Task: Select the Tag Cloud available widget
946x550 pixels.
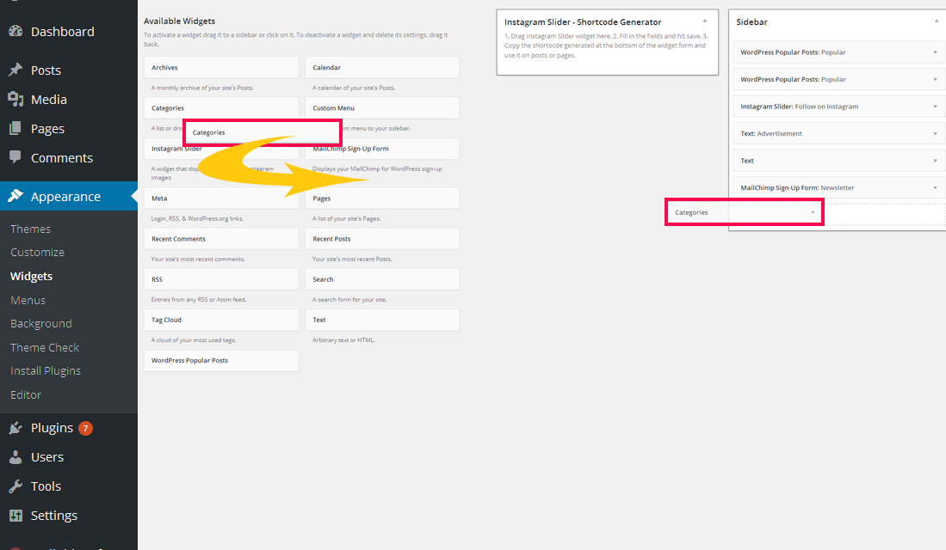Action: point(221,320)
